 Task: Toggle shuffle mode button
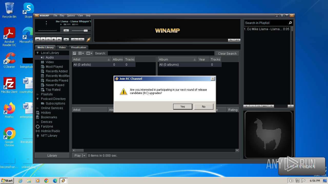coord(75,39)
